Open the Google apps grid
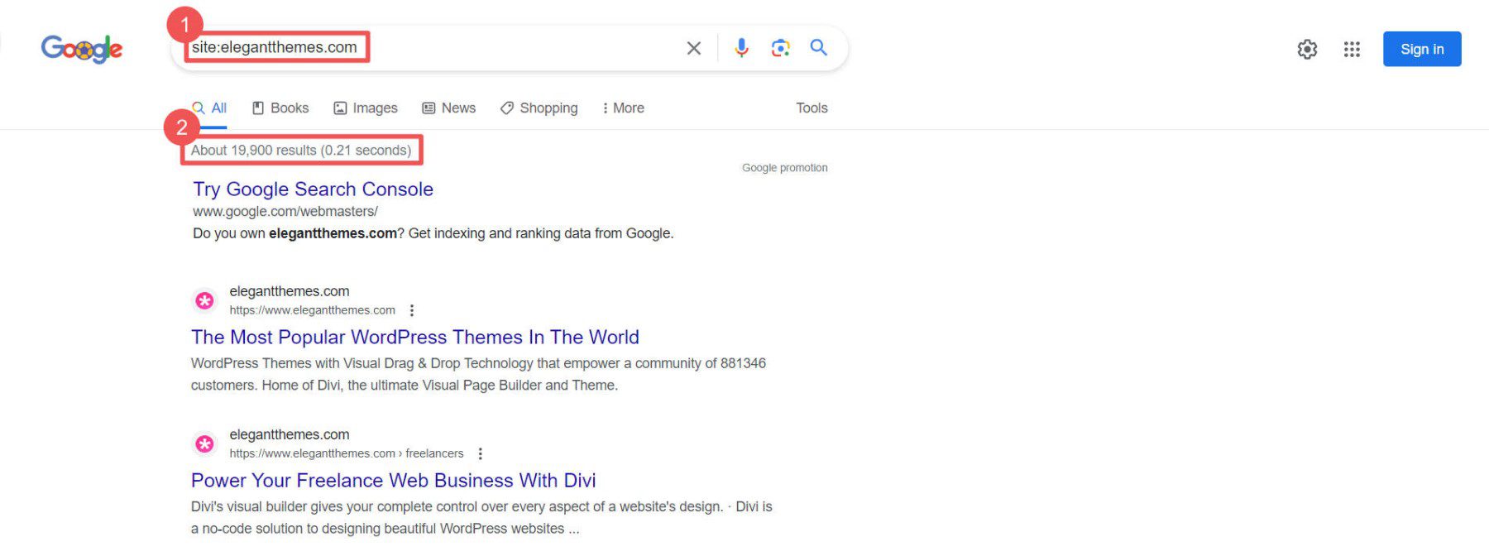This screenshot has height=556, width=1489. coord(1352,49)
